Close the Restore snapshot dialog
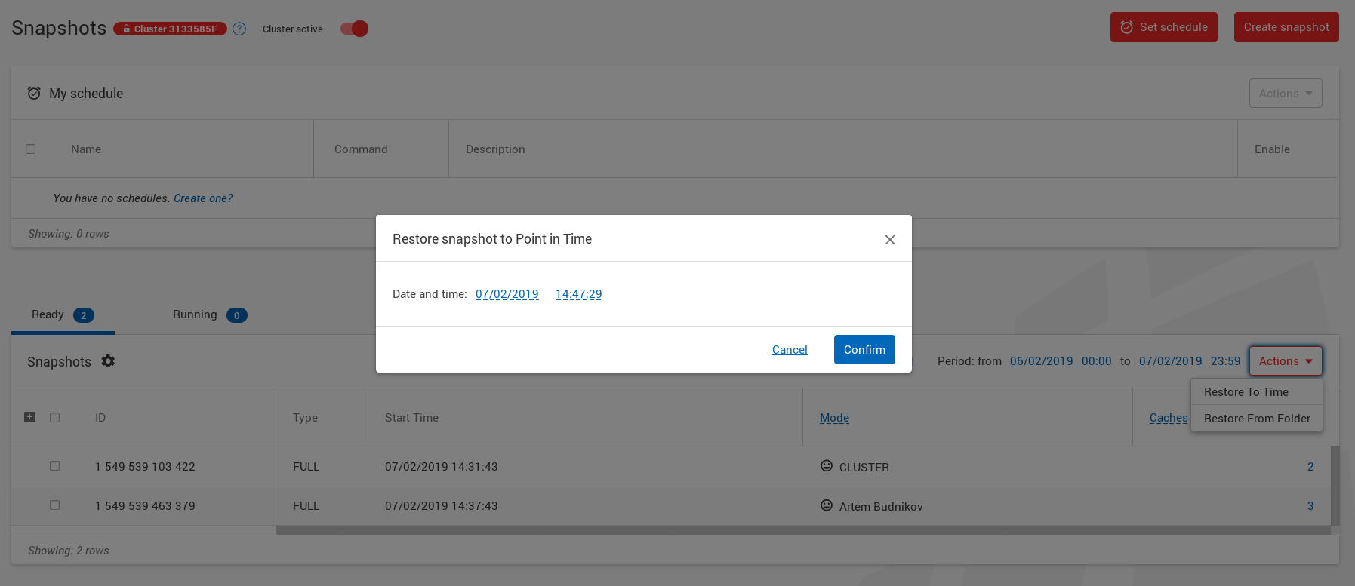This screenshot has width=1355, height=586. pyautogui.click(x=890, y=239)
